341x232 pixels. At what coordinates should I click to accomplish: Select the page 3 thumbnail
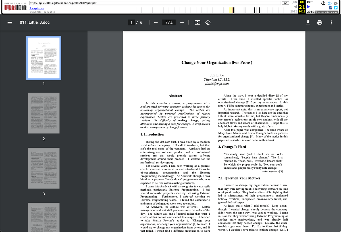pos(43,168)
